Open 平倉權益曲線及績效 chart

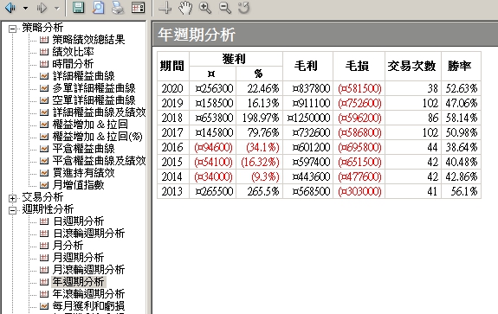tap(99, 161)
